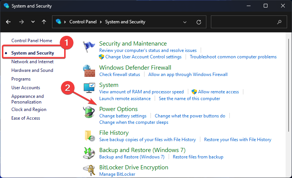Click in the Control Panel search box
The width and height of the screenshot is (292, 178).
click(249, 22)
